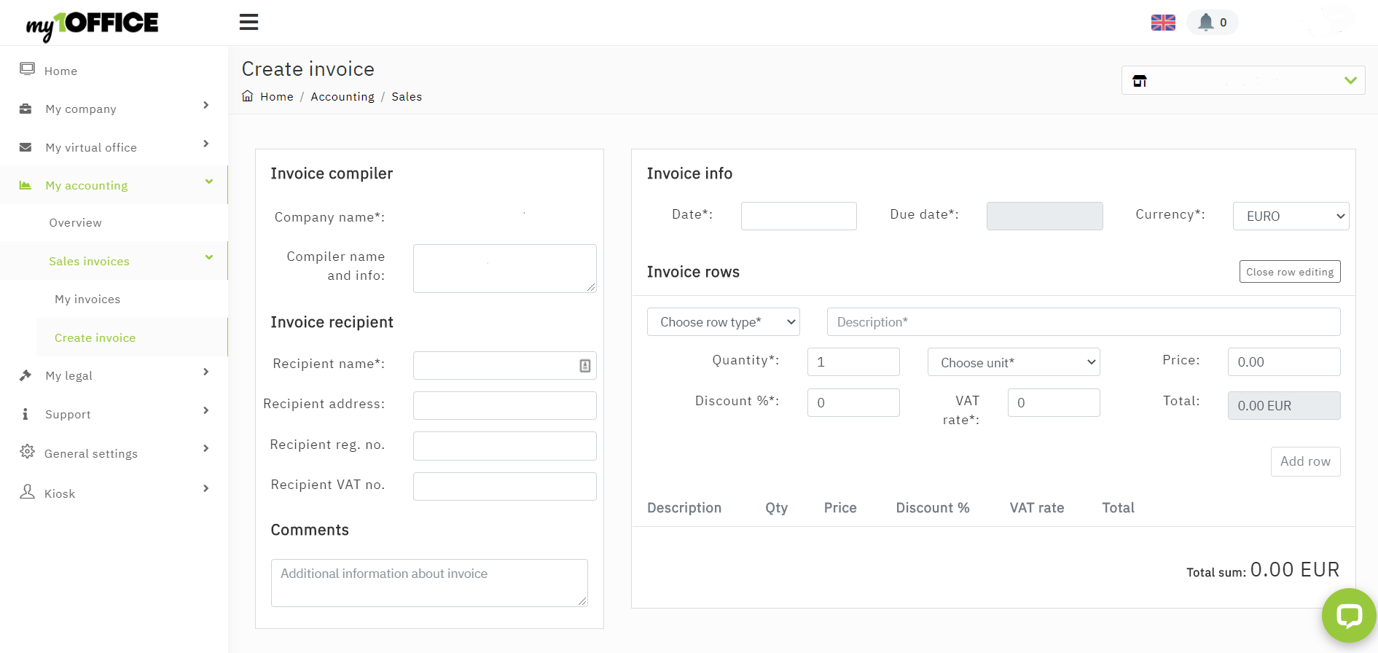The height and width of the screenshot is (653, 1378).
Task: Click the invoice Date input field
Action: point(798,216)
